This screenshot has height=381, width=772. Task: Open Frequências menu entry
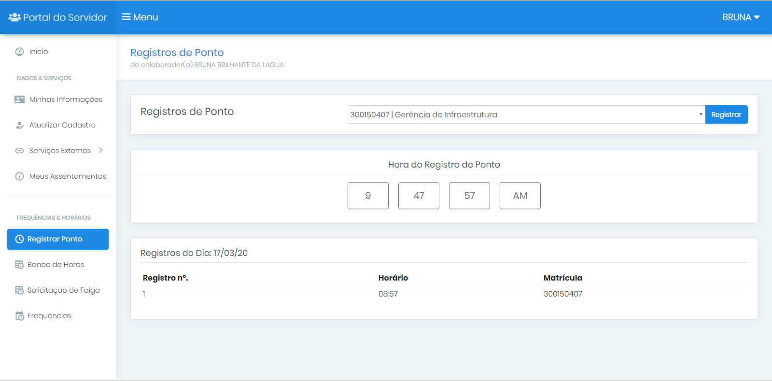pos(58,316)
